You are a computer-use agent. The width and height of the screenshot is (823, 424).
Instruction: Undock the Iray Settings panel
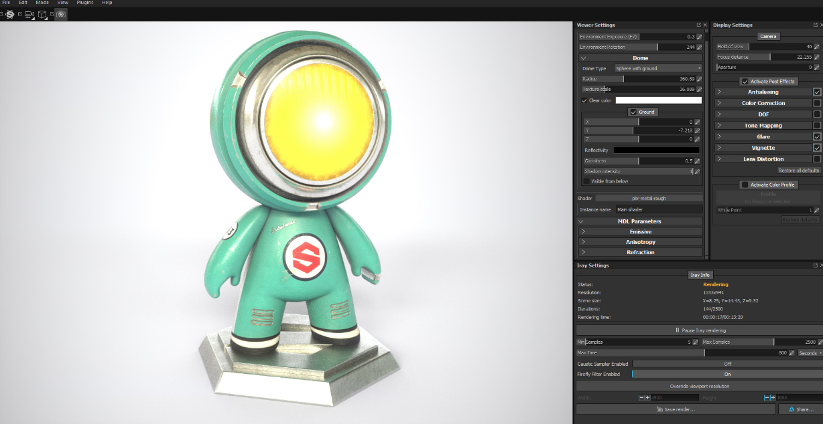[x=814, y=266]
